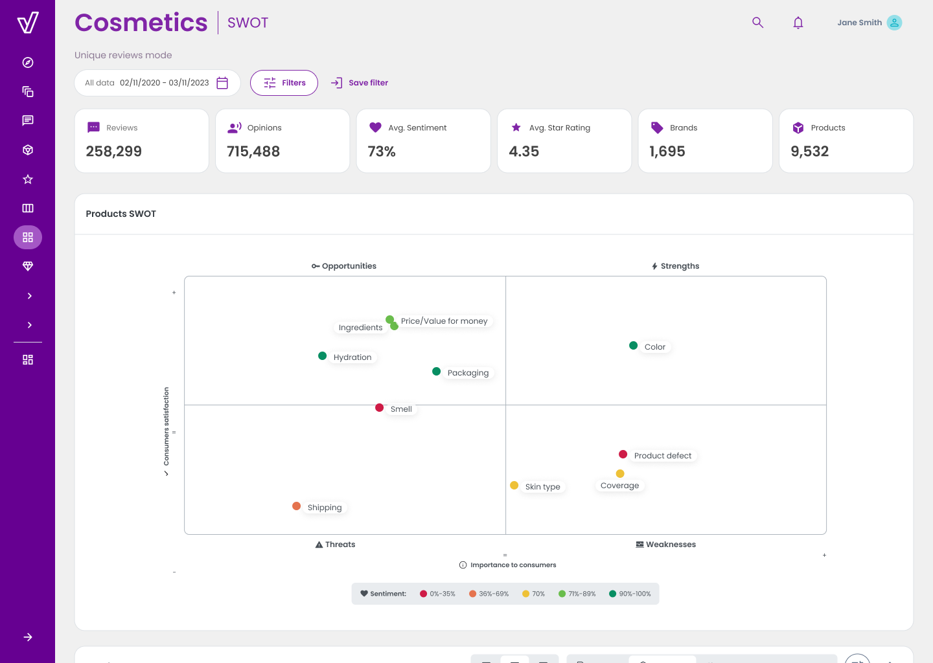Click the Weaknesses quadrant heading
The image size is (933, 663).
666,545
